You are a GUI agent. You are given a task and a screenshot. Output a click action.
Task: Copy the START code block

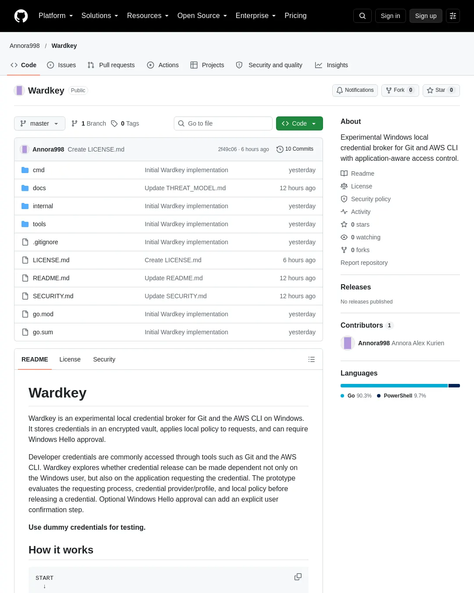(298, 577)
